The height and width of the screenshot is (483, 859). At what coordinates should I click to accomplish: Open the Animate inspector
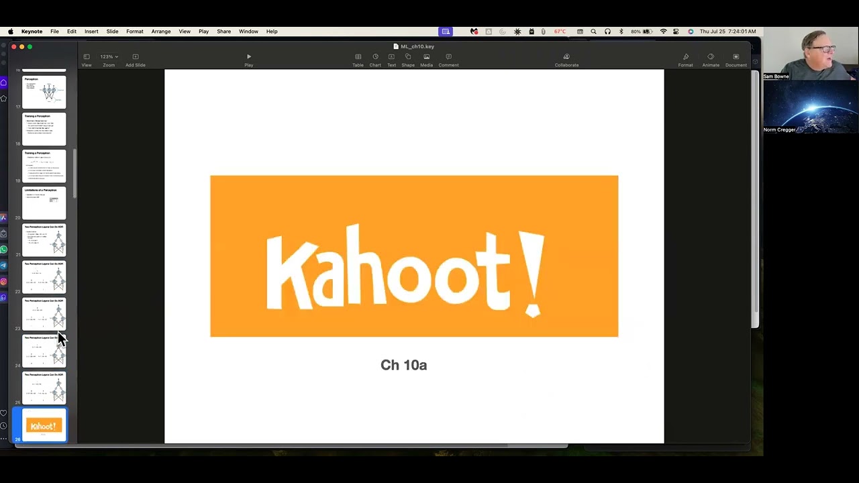pyautogui.click(x=711, y=60)
